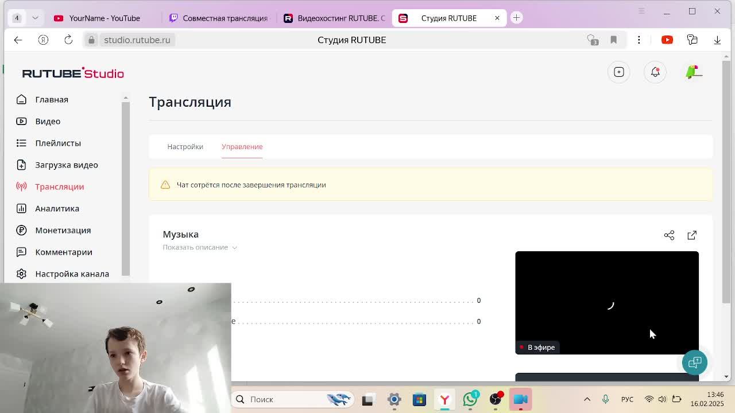Open Microsoft Store taskbar icon
The image size is (735, 413).
pyautogui.click(x=419, y=399)
